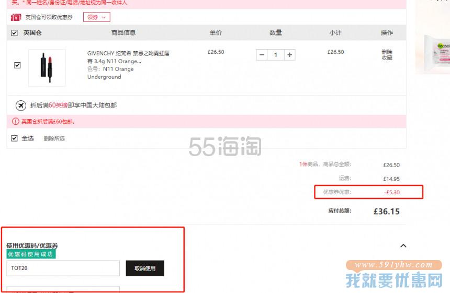Click the quantity field showing 1

point(276,55)
